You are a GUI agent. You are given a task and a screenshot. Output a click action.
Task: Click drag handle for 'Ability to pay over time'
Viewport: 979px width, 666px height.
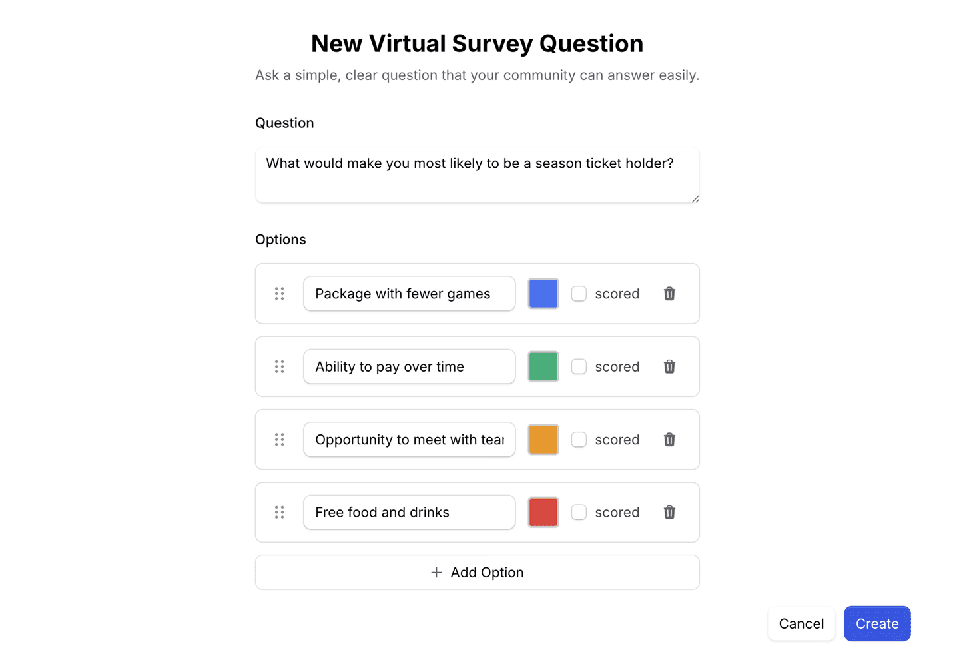coord(280,366)
